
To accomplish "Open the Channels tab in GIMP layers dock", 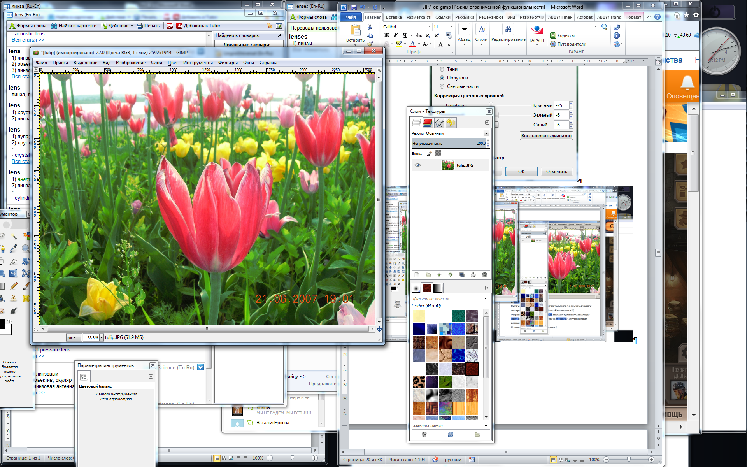I will point(428,123).
